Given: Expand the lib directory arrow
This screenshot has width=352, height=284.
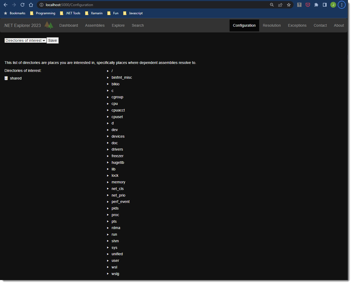Looking at the screenshot, I should click(108, 169).
